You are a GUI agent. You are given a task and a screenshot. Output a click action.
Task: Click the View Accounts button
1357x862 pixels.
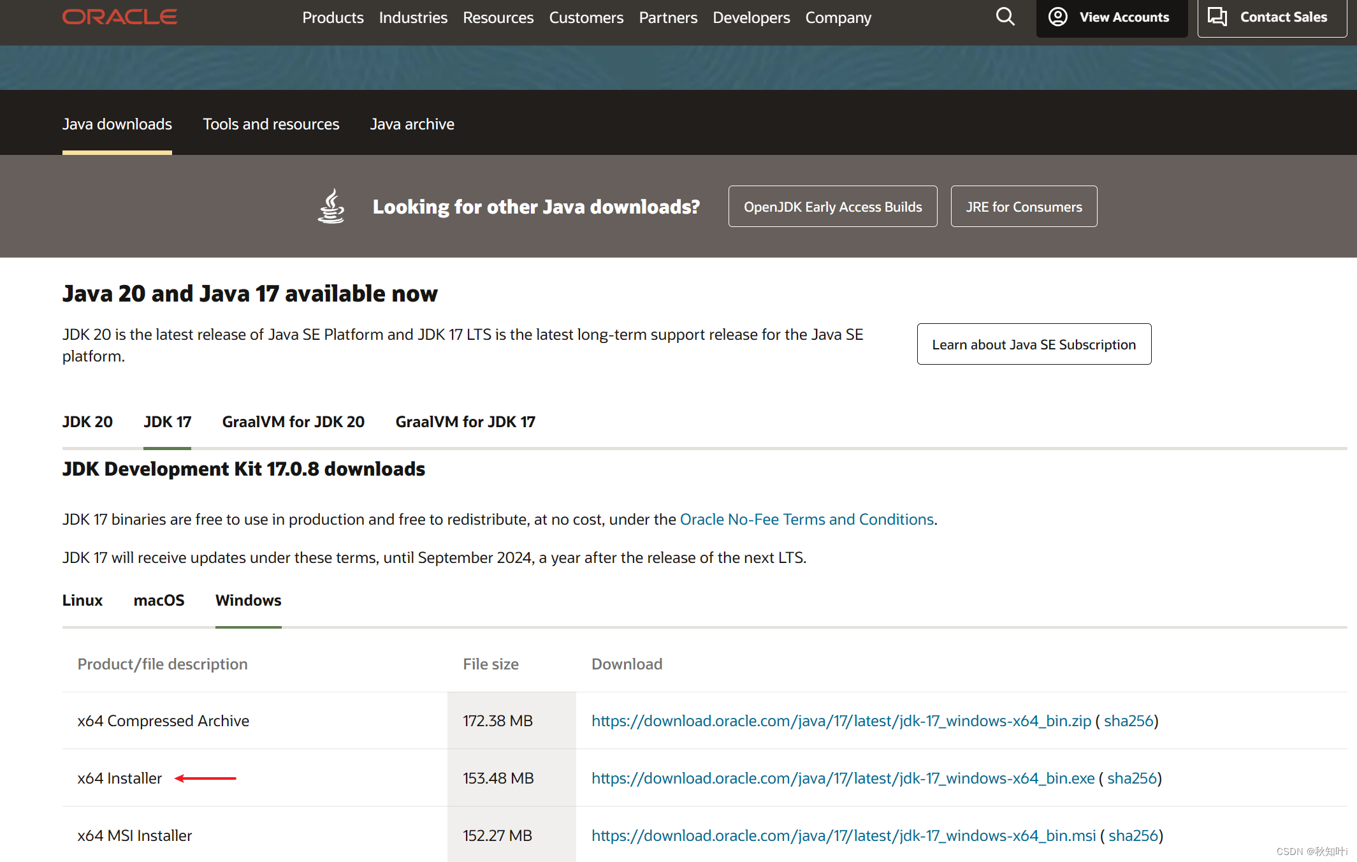pyautogui.click(x=1112, y=17)
